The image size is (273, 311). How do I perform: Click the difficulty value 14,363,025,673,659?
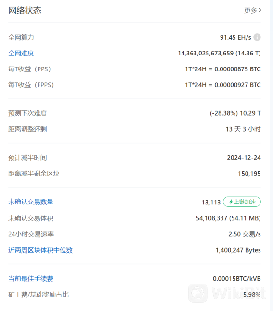coord(206,54)
